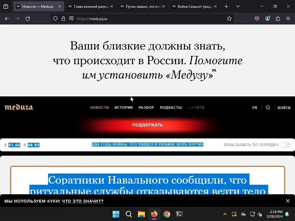The width and height of the screenshot is (295, 221).
Task: Open Что это значит? cookie link
Action: pos(83,201)
